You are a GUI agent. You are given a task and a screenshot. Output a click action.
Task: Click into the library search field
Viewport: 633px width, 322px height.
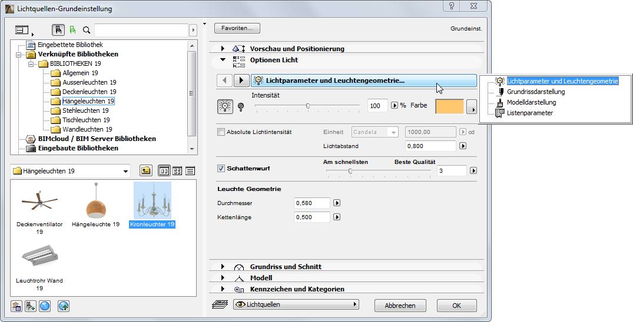141,30
